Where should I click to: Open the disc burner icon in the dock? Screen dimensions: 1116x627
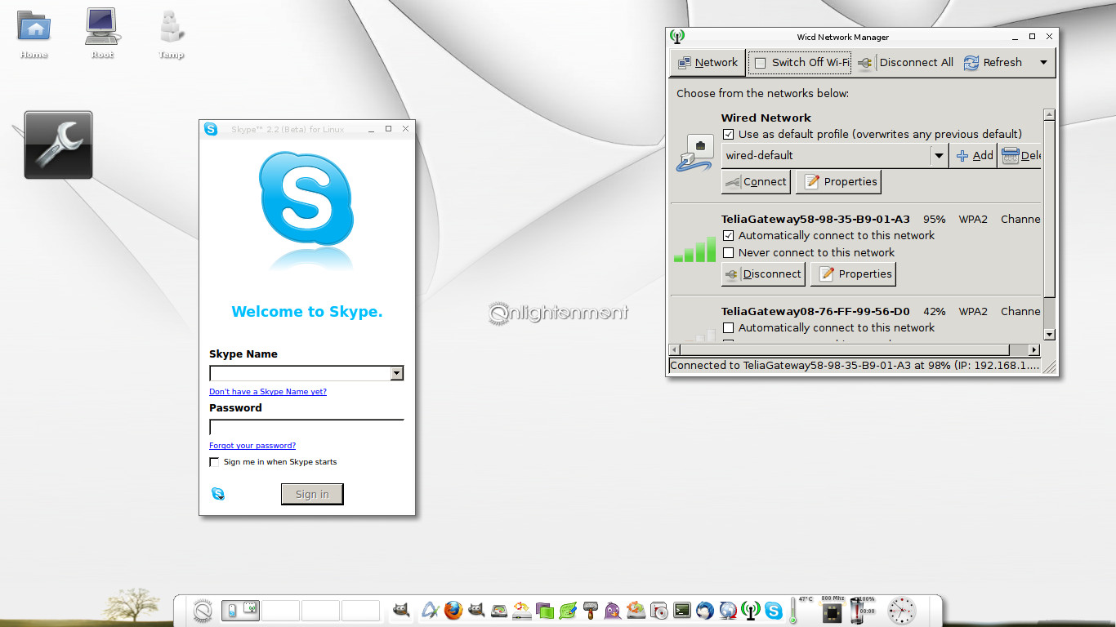click(658, 610)
